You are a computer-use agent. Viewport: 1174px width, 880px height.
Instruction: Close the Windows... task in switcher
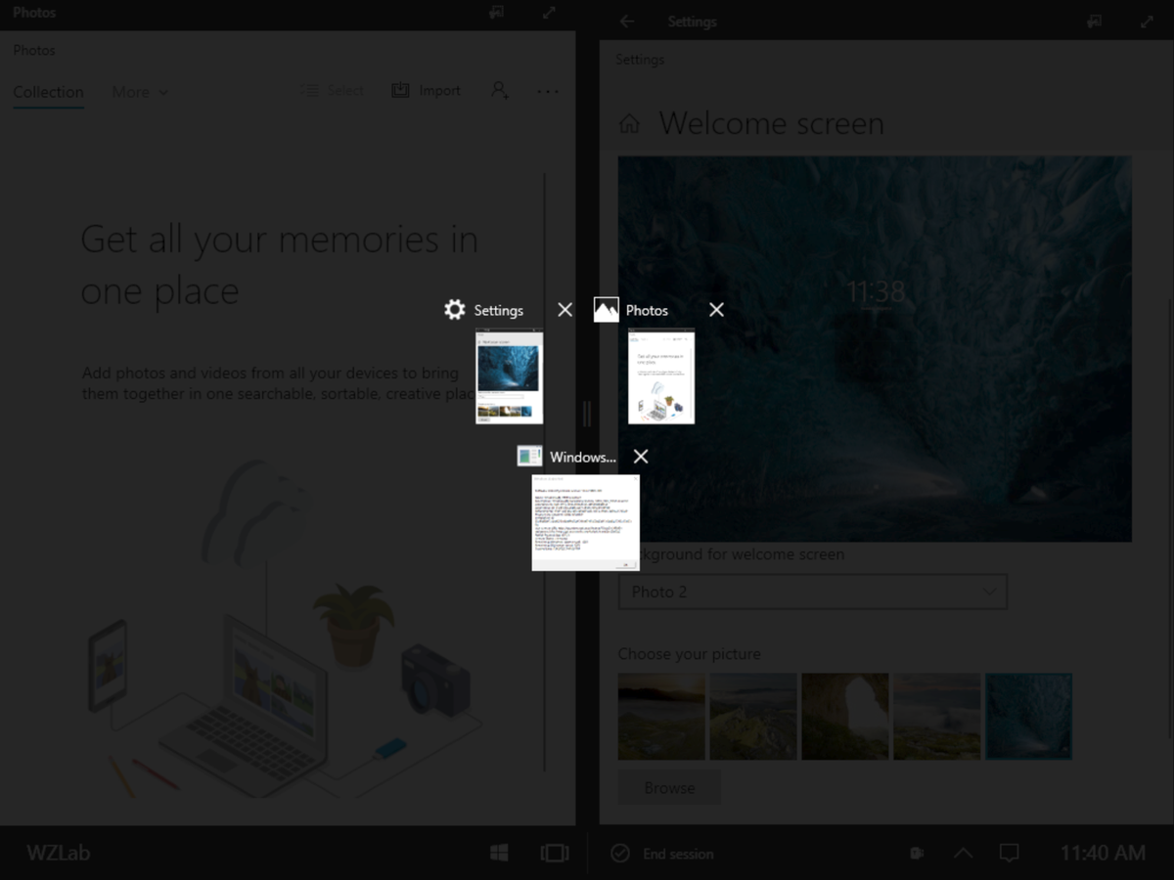tap(640, 457)
